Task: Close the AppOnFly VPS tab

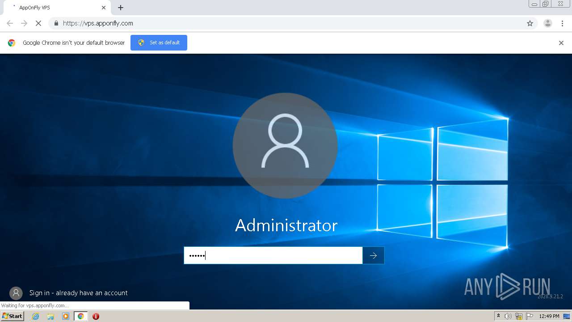Action: coord(104,8)
